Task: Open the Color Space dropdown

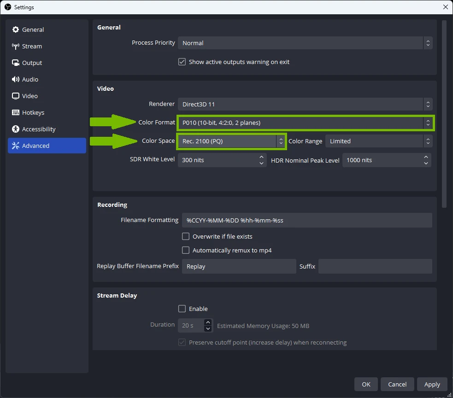Action: pyautogui.click(x=231, y=141)
